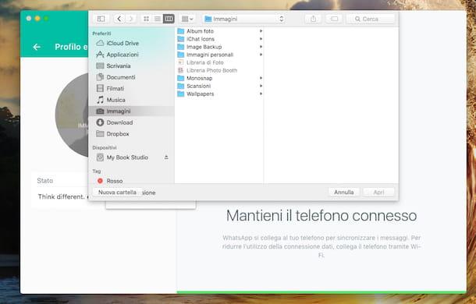This screenshot has width=476, height=304.
Task: Select iCloud Drive in sidebar
Action: (131, 43)
